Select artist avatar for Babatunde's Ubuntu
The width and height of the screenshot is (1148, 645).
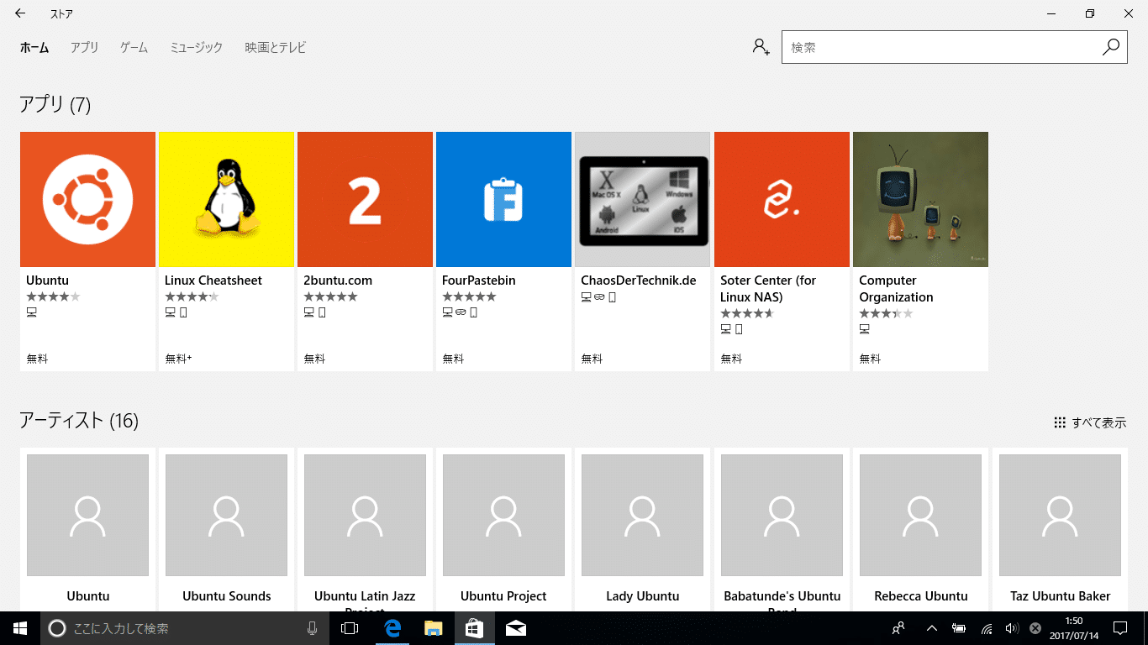point(782,516)
